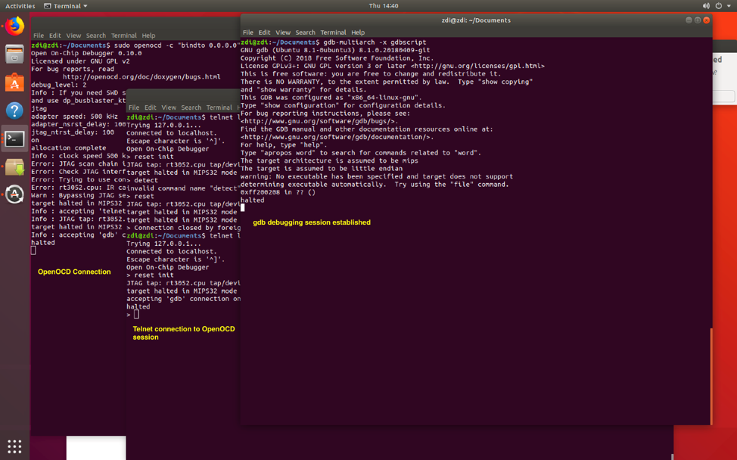Open View menu in gdb terminal window
737x460 pixels.
coord(283,33)
